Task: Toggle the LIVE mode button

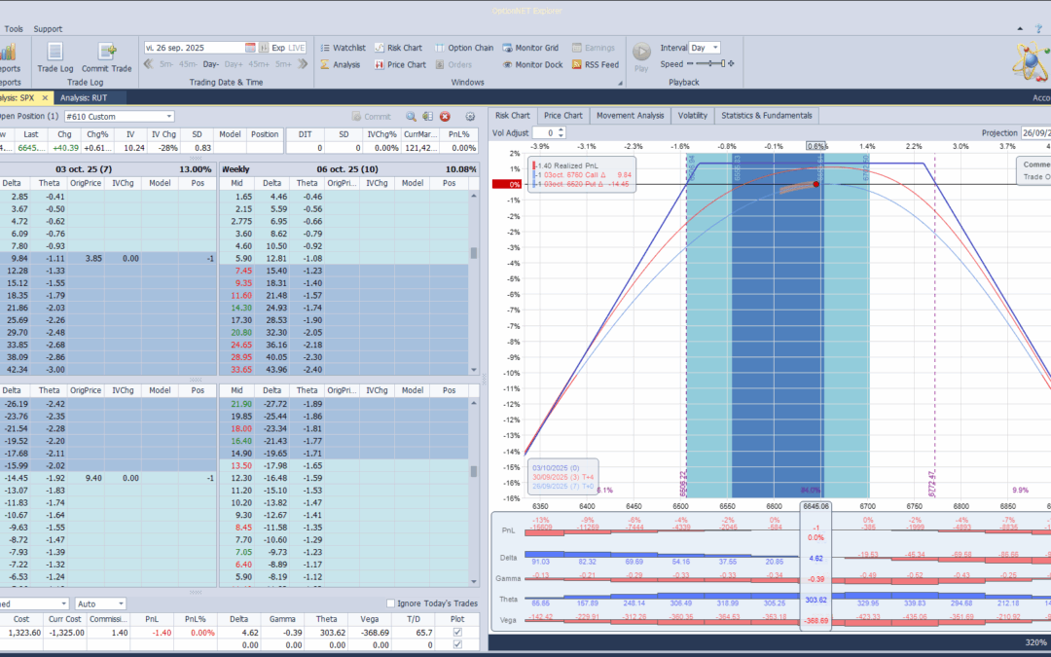Action: [296, 48]
